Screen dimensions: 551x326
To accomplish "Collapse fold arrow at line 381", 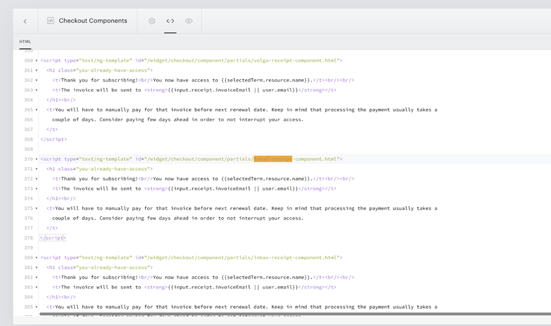I will click(36, 267).
